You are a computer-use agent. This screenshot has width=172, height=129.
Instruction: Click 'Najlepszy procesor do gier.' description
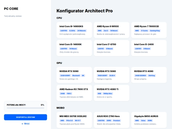[145, 34]
